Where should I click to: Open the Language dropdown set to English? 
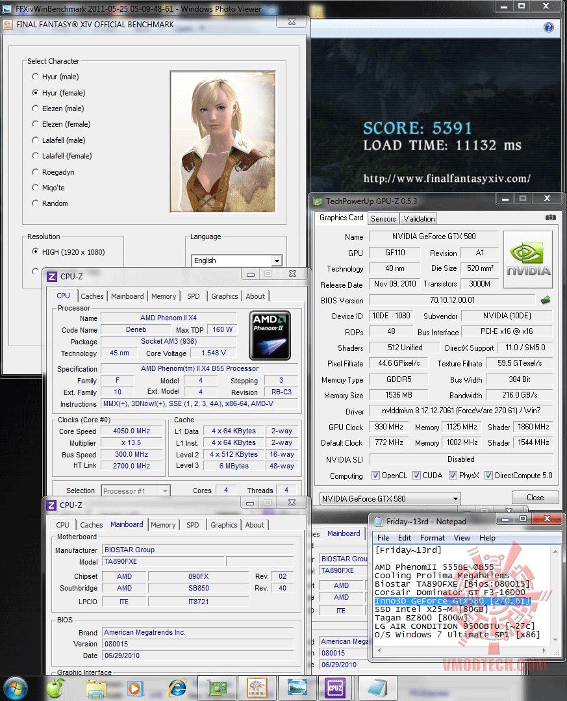(x=237, y=261)
